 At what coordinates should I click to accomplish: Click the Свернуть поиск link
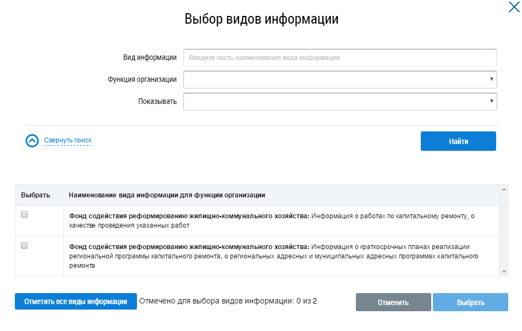point(68,140)
